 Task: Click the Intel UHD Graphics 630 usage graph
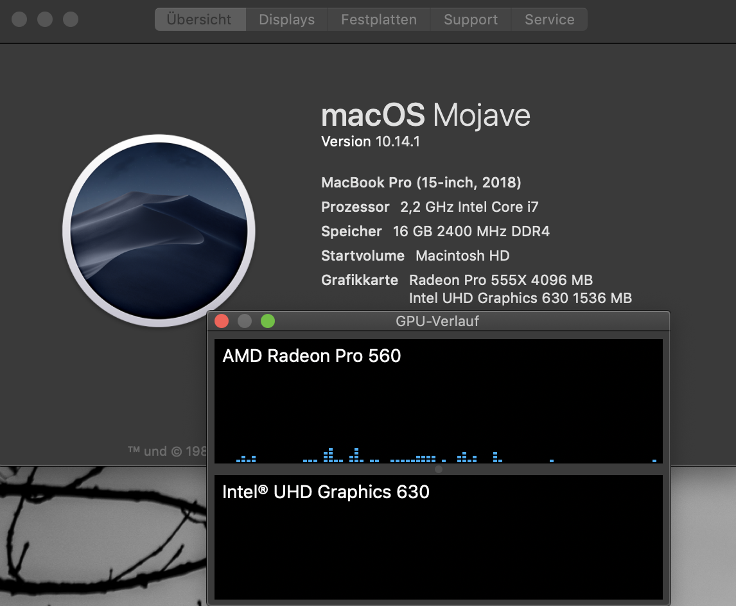(x=439, y=537)
